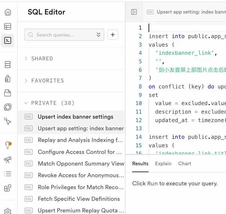This screenshot has width=226, height=214.
Task: Open the Advisors lightbulb icon
Action: [8, 145]
